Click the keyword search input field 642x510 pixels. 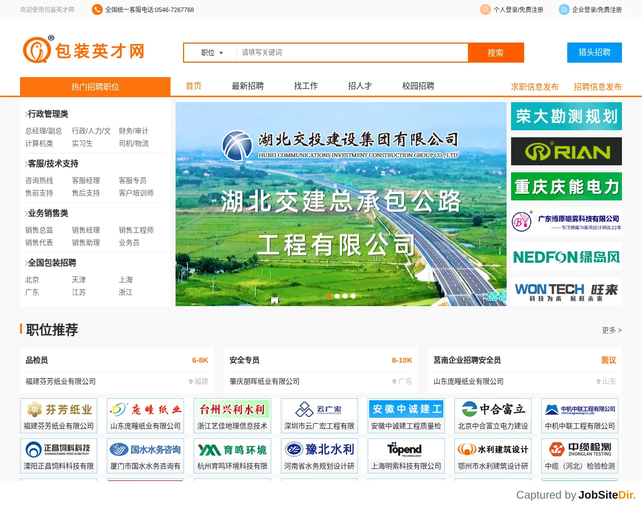[x=352, y=53]
